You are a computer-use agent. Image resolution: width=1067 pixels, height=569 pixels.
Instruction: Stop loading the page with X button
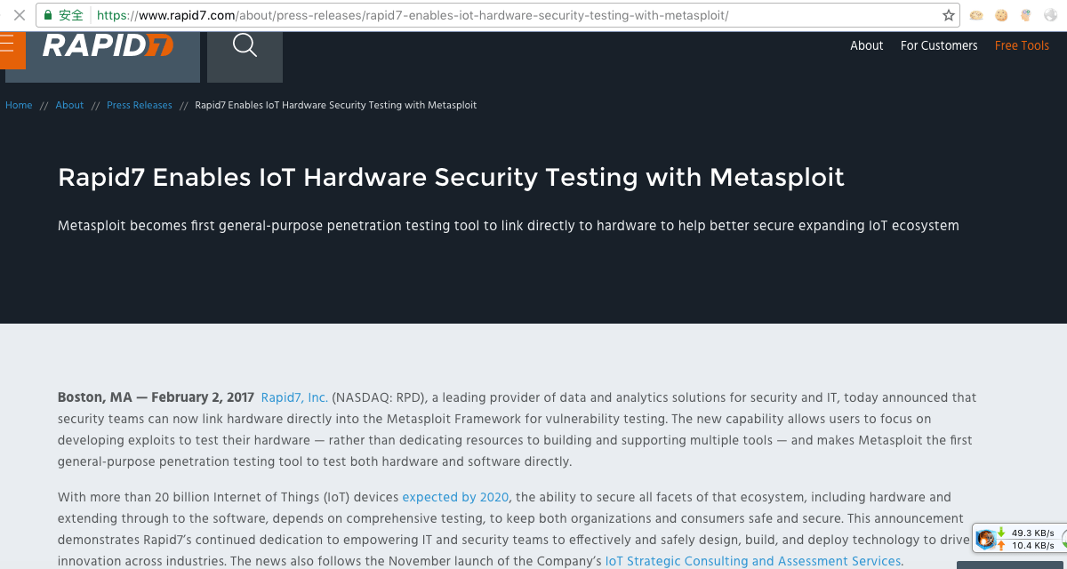19,15
